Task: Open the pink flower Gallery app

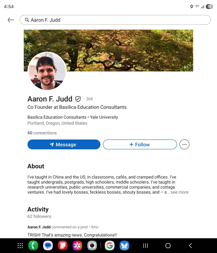Action: (77, 246)
